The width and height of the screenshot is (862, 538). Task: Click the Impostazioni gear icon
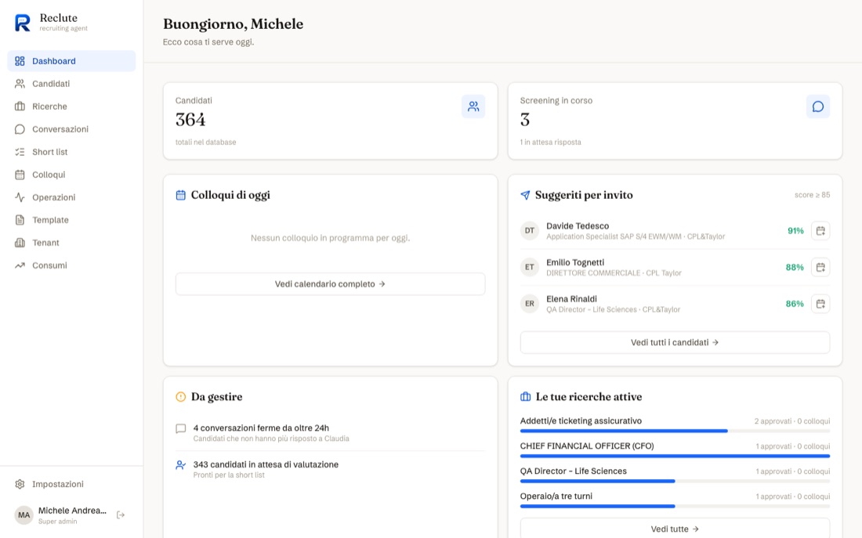(x=20, y=484)
